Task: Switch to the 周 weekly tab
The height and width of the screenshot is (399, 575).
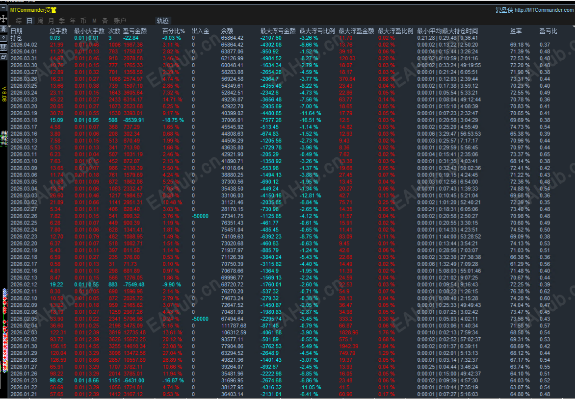Action: coord(40,21)
